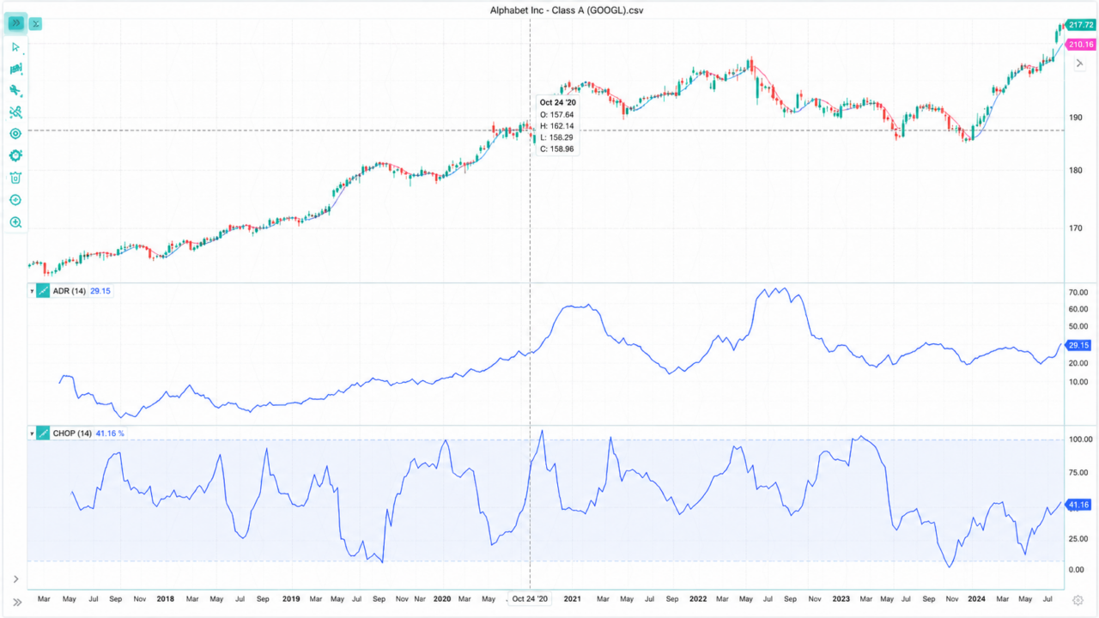Click the crosshair circle icon above zoom
Screen dimensions: 1099x618
pos(15,200)
